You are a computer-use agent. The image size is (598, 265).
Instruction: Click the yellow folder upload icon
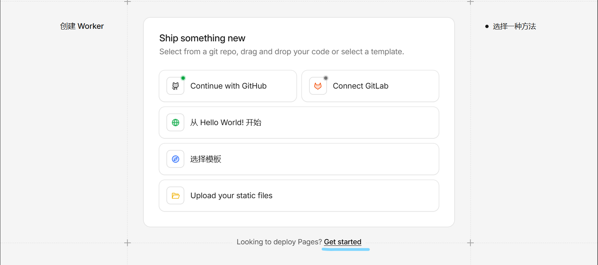pyautogui.click(x=176, y=196)
